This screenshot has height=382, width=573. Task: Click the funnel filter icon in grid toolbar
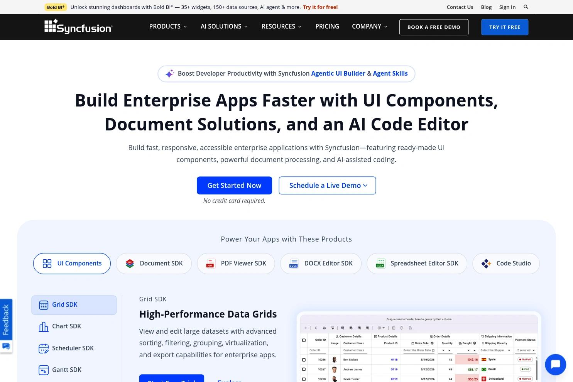coord(333,328)
